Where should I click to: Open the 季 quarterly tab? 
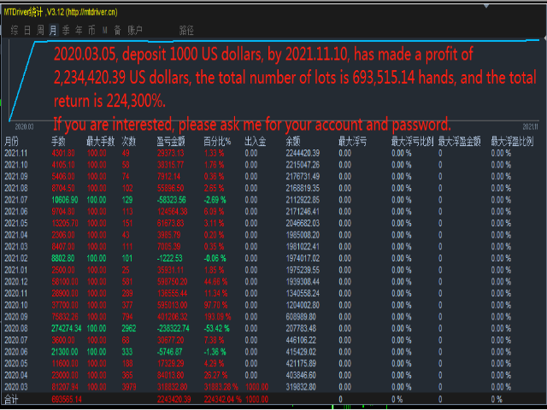click(66, 31)
